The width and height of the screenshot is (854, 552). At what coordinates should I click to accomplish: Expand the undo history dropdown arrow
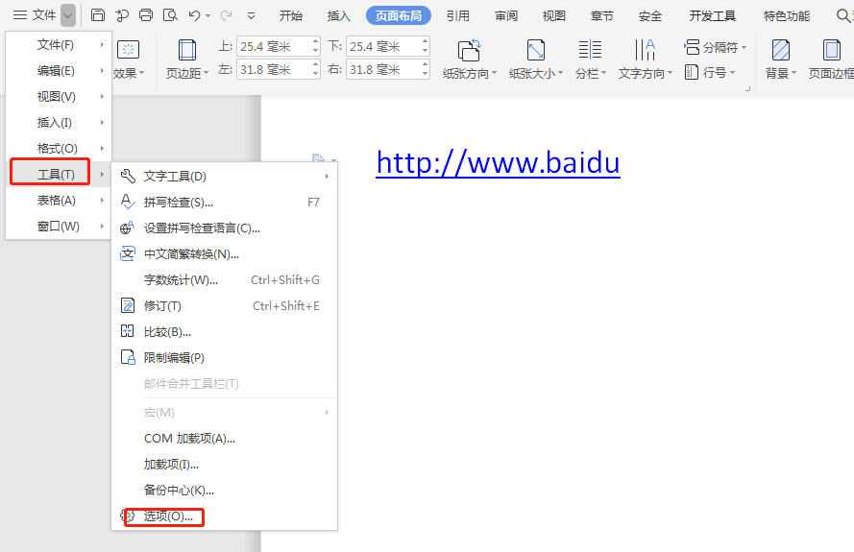pos(208,15)
